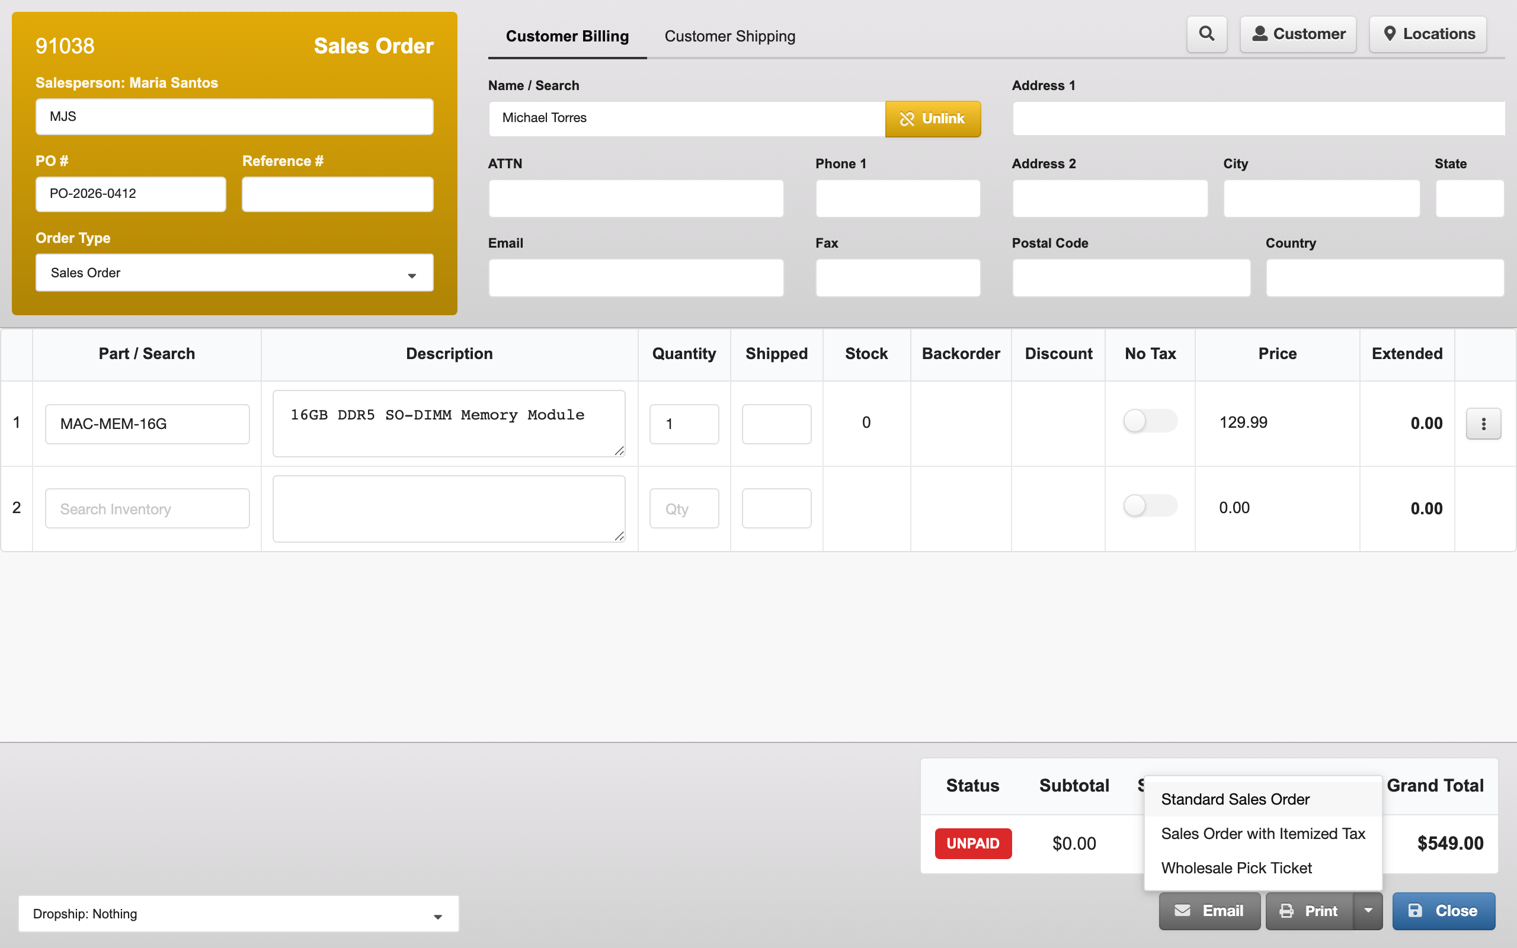Click row 2 description box
This screenshot has width=1517, height=948.
click(x=449, y=508)
